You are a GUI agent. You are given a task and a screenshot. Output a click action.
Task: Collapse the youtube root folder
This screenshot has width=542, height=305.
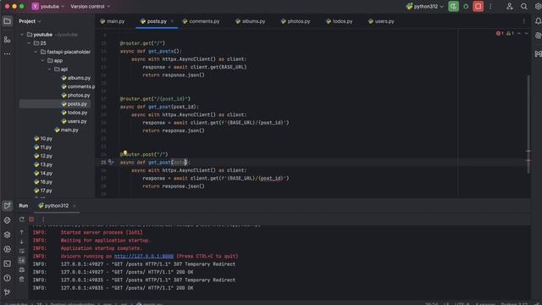22,35
